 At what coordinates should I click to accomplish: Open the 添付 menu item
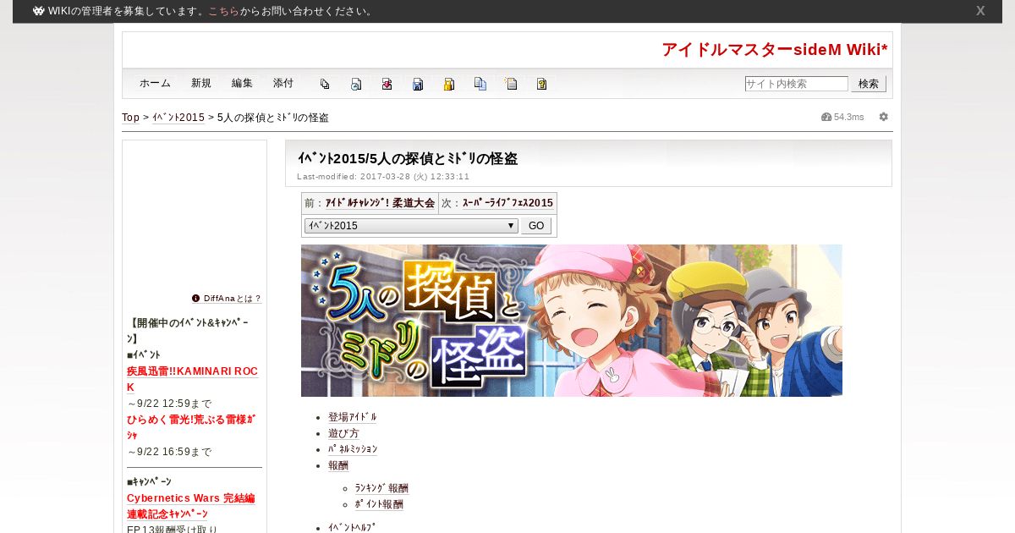[283, 83]
